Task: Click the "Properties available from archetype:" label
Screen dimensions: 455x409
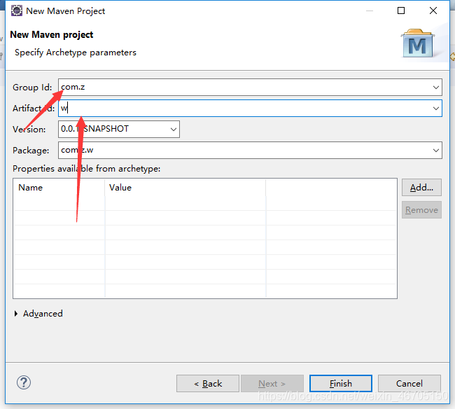Action: point(87,169)
